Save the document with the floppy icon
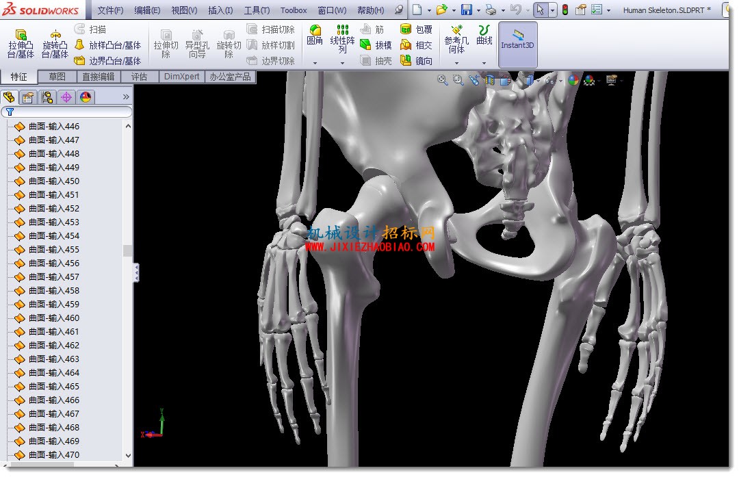739x477 pixels. [x=467, y=10]
